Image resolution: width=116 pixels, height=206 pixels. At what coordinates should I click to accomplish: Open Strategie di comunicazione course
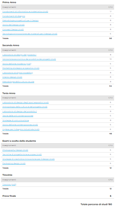pyautogui.click(x=16, y=120)
